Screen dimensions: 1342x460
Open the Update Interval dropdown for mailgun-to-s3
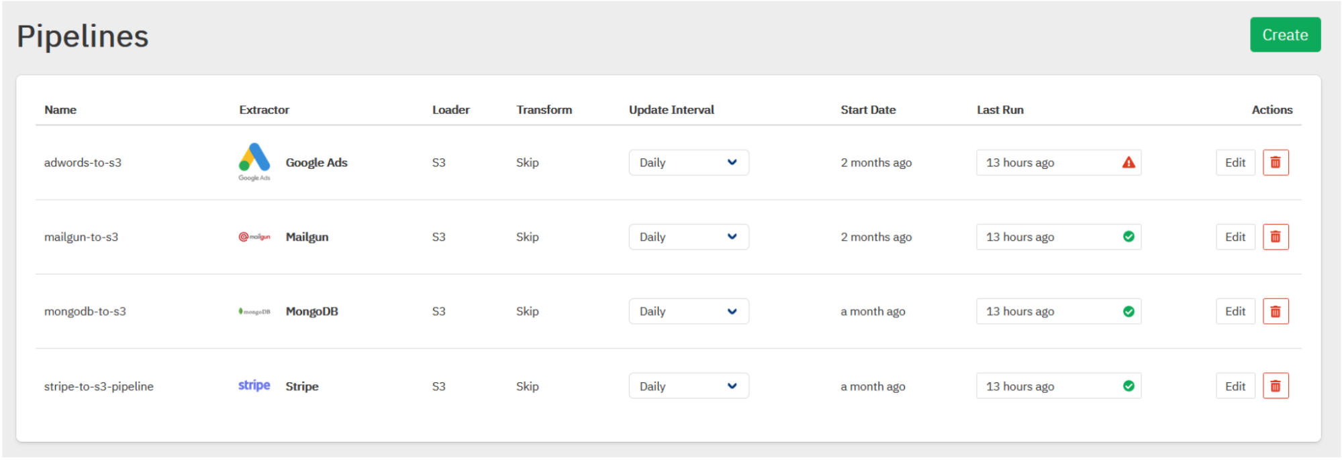pos(689,237)
